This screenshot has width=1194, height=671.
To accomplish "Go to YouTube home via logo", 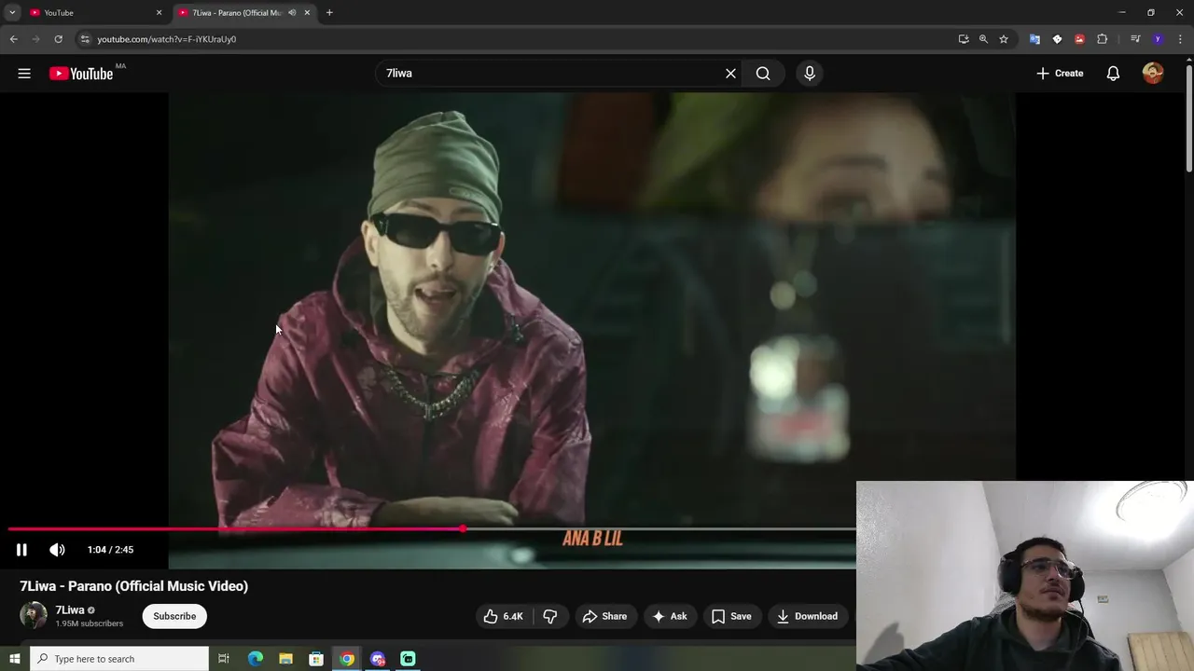I will [81, 74].
